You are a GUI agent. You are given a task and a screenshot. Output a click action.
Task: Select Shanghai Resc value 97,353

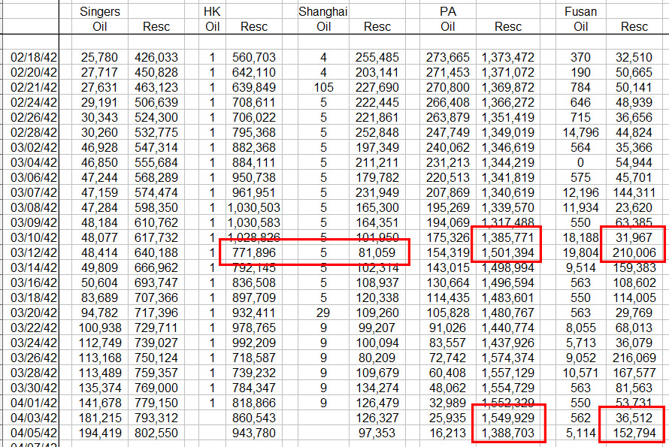(377, 433)
